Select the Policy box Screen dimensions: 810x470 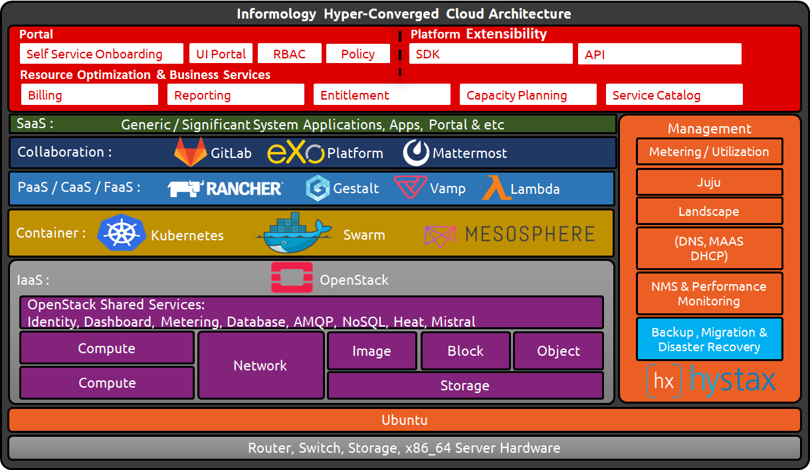point(357,54)
